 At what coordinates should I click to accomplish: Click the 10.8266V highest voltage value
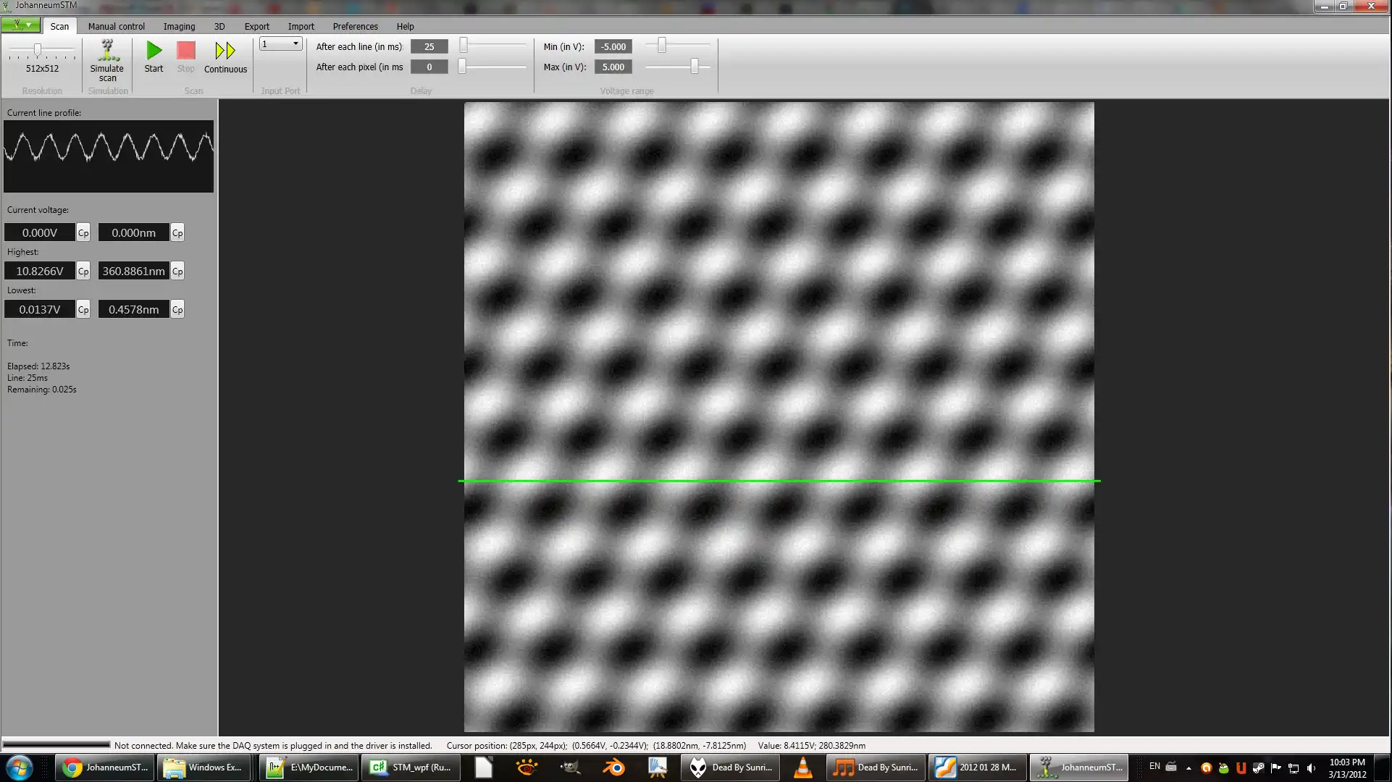pos(40,271)
